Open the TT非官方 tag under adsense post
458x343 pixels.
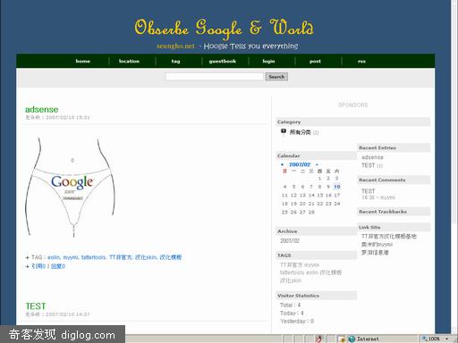(121, 257)
